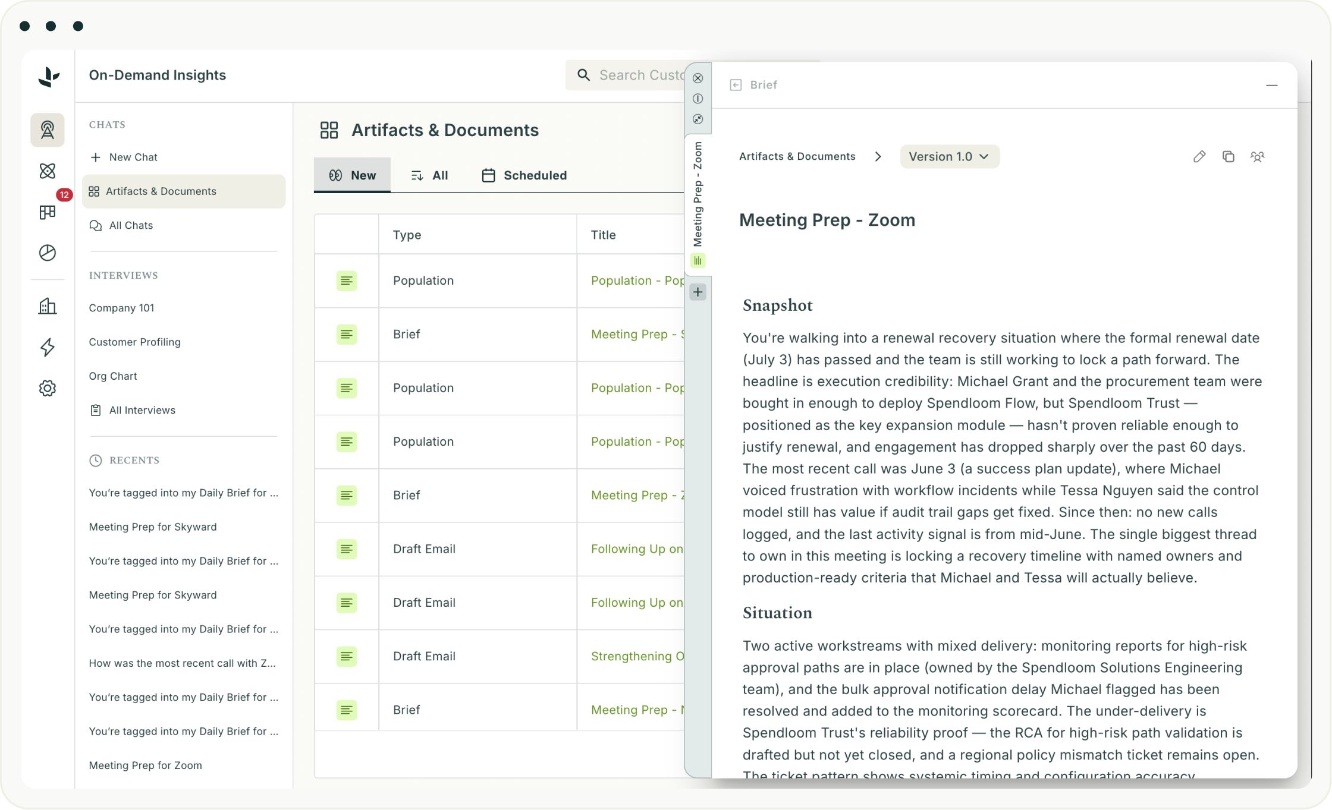This screenshot has width=1332, height=810.
Task: Click the clock icon next to Recents
Action: pyautogui.click(x=96, y=461)
